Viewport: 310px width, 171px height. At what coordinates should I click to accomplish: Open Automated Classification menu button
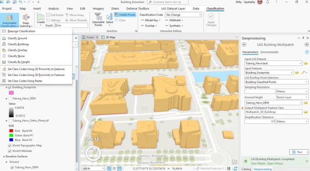click(x=10, y=20)
